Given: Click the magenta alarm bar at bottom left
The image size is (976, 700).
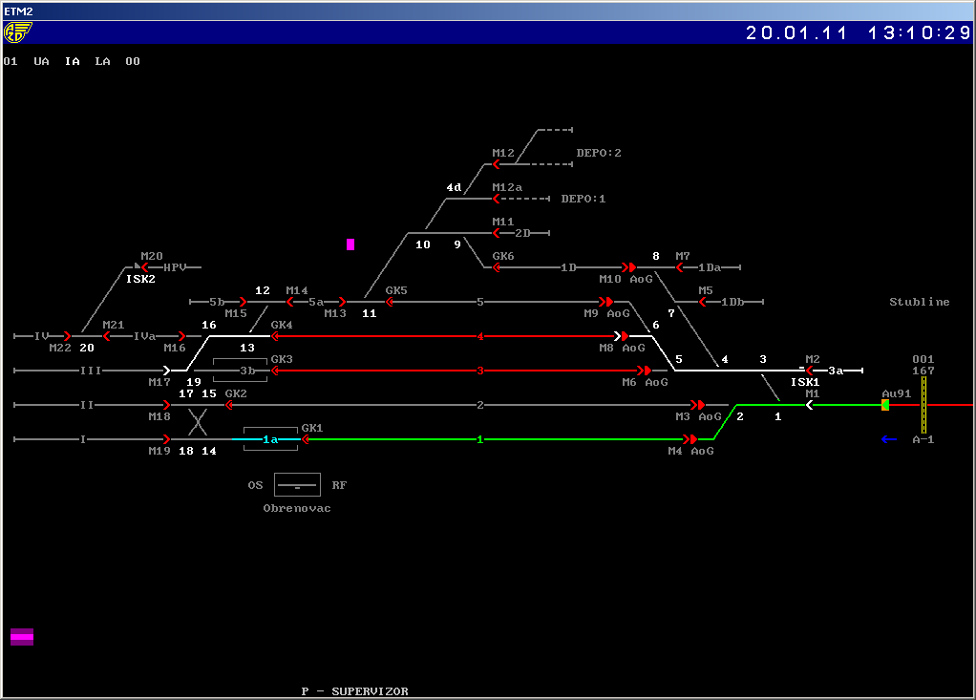Looking at the screenshot, I should point(22,637).
